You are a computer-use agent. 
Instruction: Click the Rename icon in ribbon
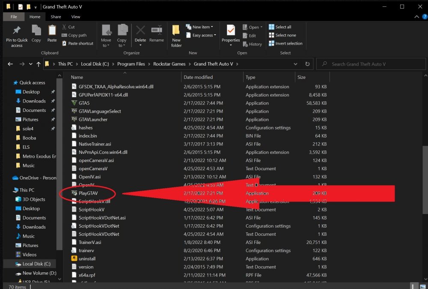tap(157, 31)
